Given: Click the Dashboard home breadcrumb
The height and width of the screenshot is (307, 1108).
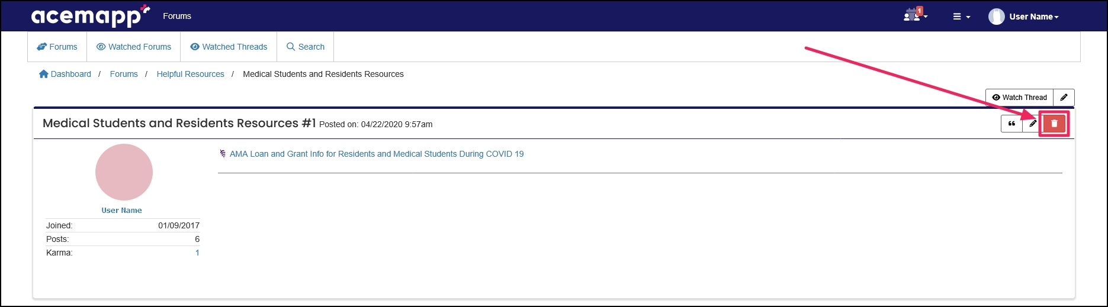Looking at the screenshot, I should (65, 74).
